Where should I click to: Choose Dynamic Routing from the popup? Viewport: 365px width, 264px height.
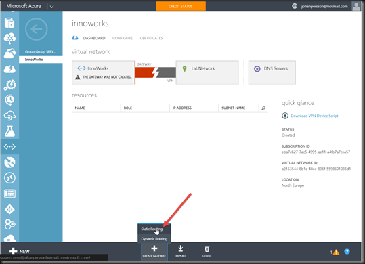[154, 239]
